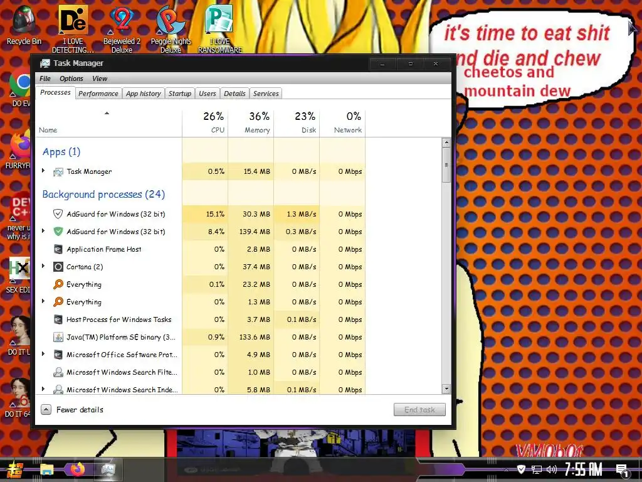The width and height of the screenshot is (642, 482).
Task: Open the network tray icon
Action: pyautogui.click(x=537, y=469)
